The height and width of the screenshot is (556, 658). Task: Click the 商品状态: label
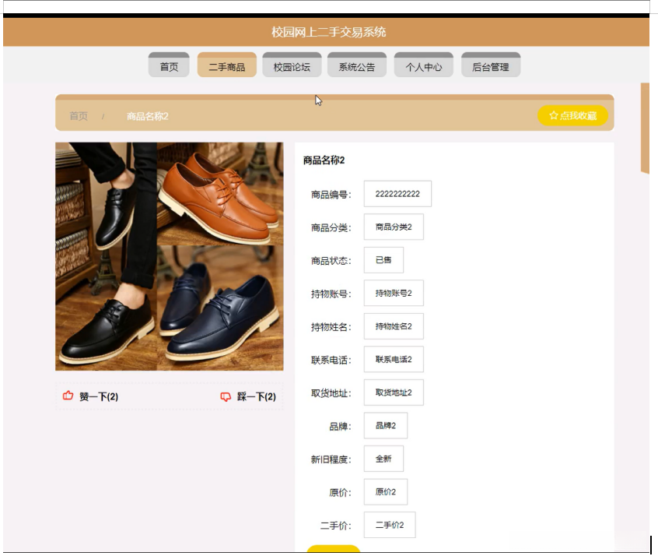pyautogui.click(x=331, y=261)
